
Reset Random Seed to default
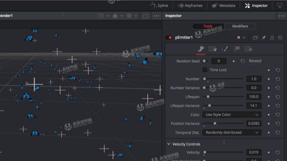tap(243, 61)
